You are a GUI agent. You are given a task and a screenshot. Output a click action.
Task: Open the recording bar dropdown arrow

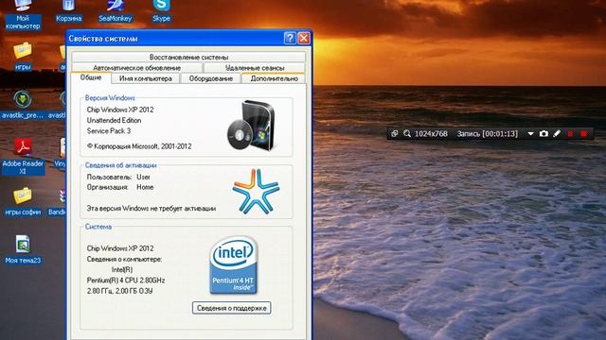tap(530, 134)
